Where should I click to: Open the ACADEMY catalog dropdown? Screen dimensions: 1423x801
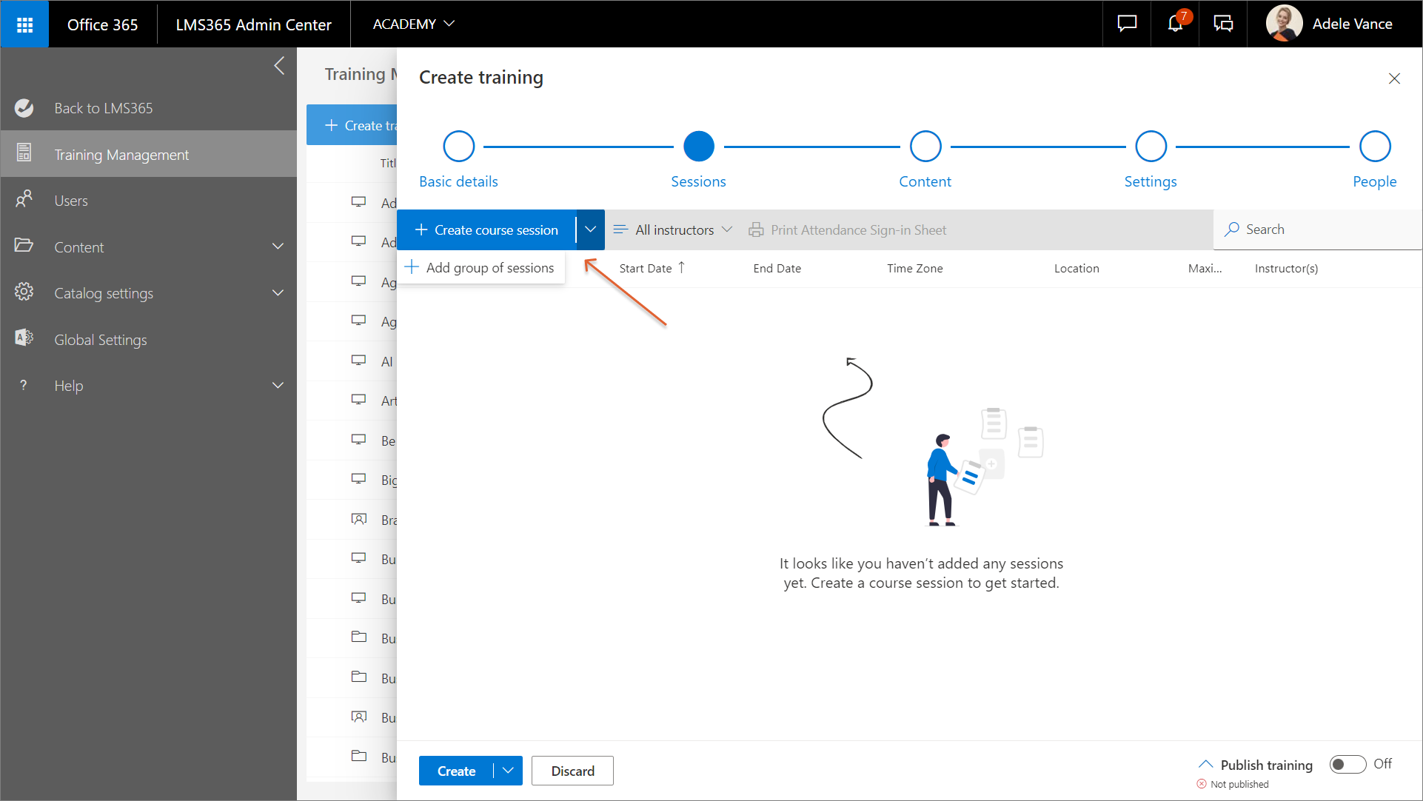coord(413,24)
